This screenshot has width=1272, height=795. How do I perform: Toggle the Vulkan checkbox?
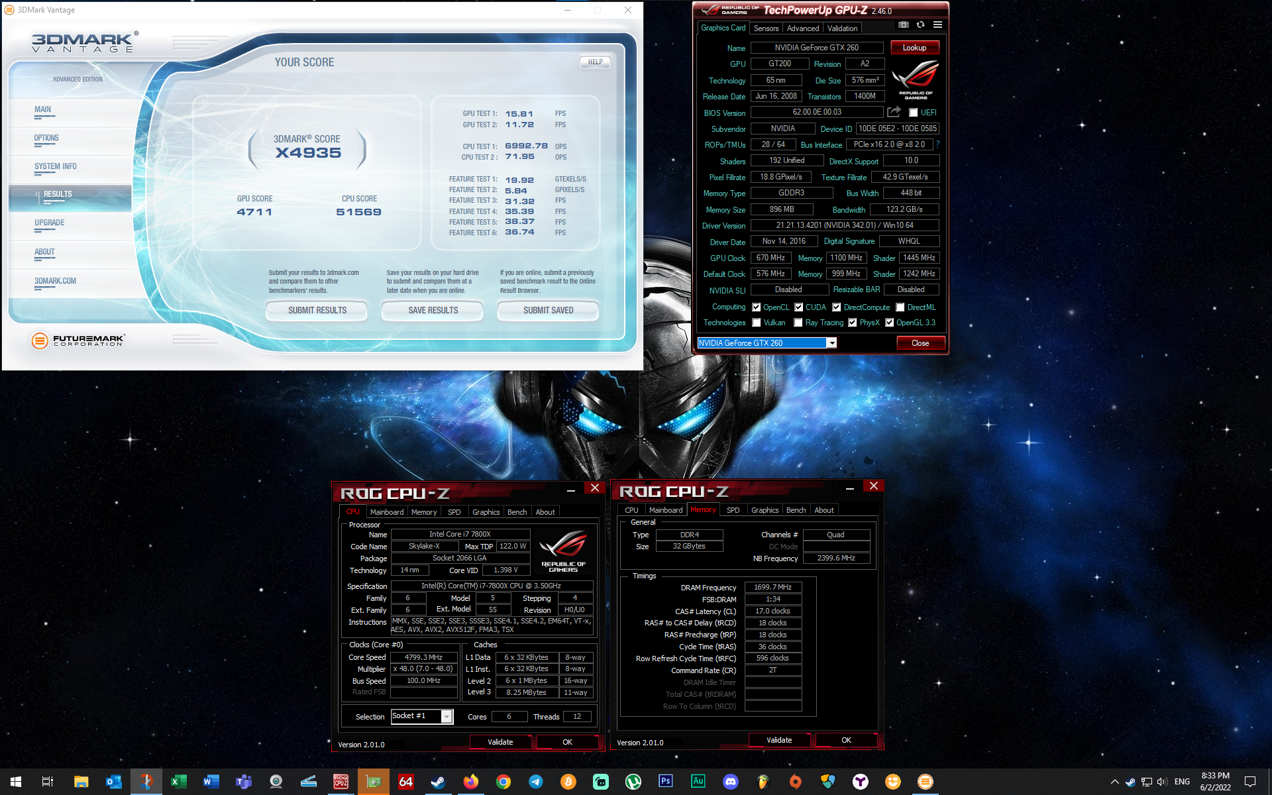click(756, 323)
